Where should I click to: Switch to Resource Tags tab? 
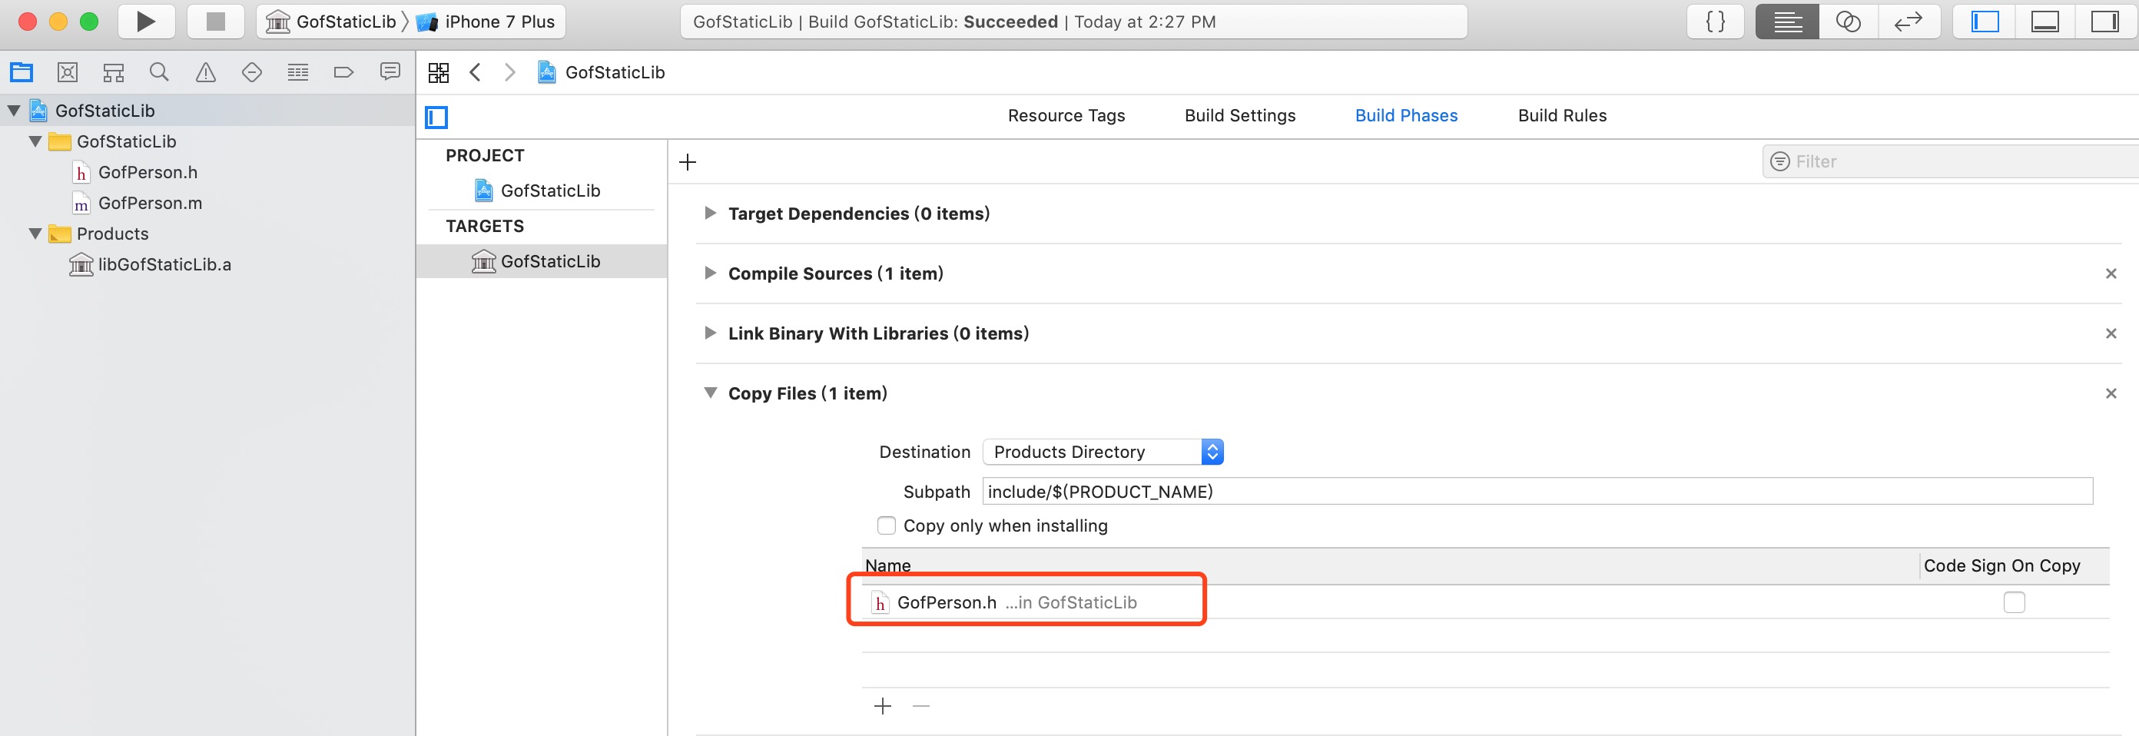pos(1066,115)
